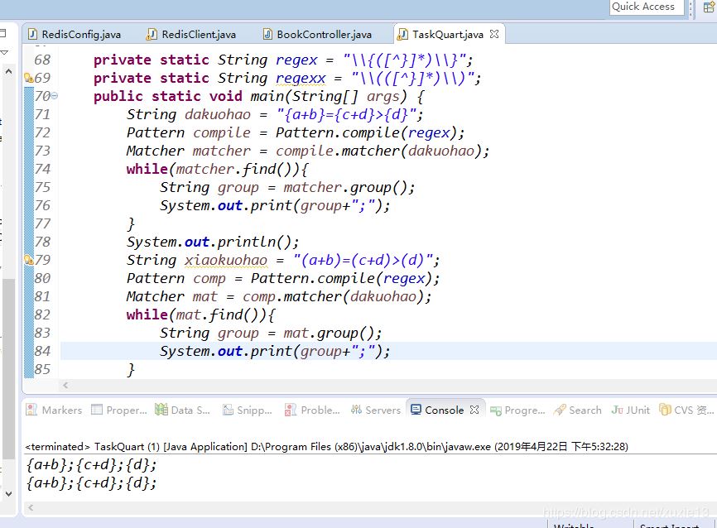Collapse the main method fold at line 70
Screen dimensions: 717x528
[55, 96]
